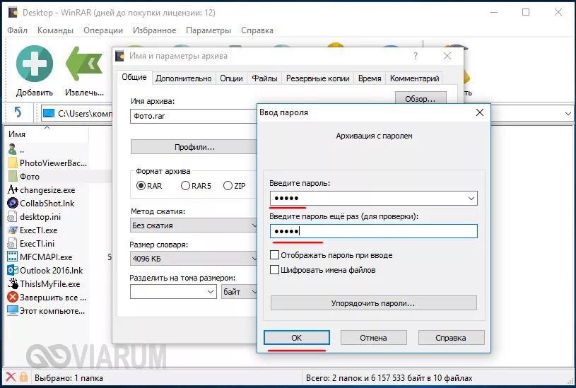Close the Имя и параметры архива dialog
The height and width of the screenshot is (388, 576).
[x=447, y=57]
